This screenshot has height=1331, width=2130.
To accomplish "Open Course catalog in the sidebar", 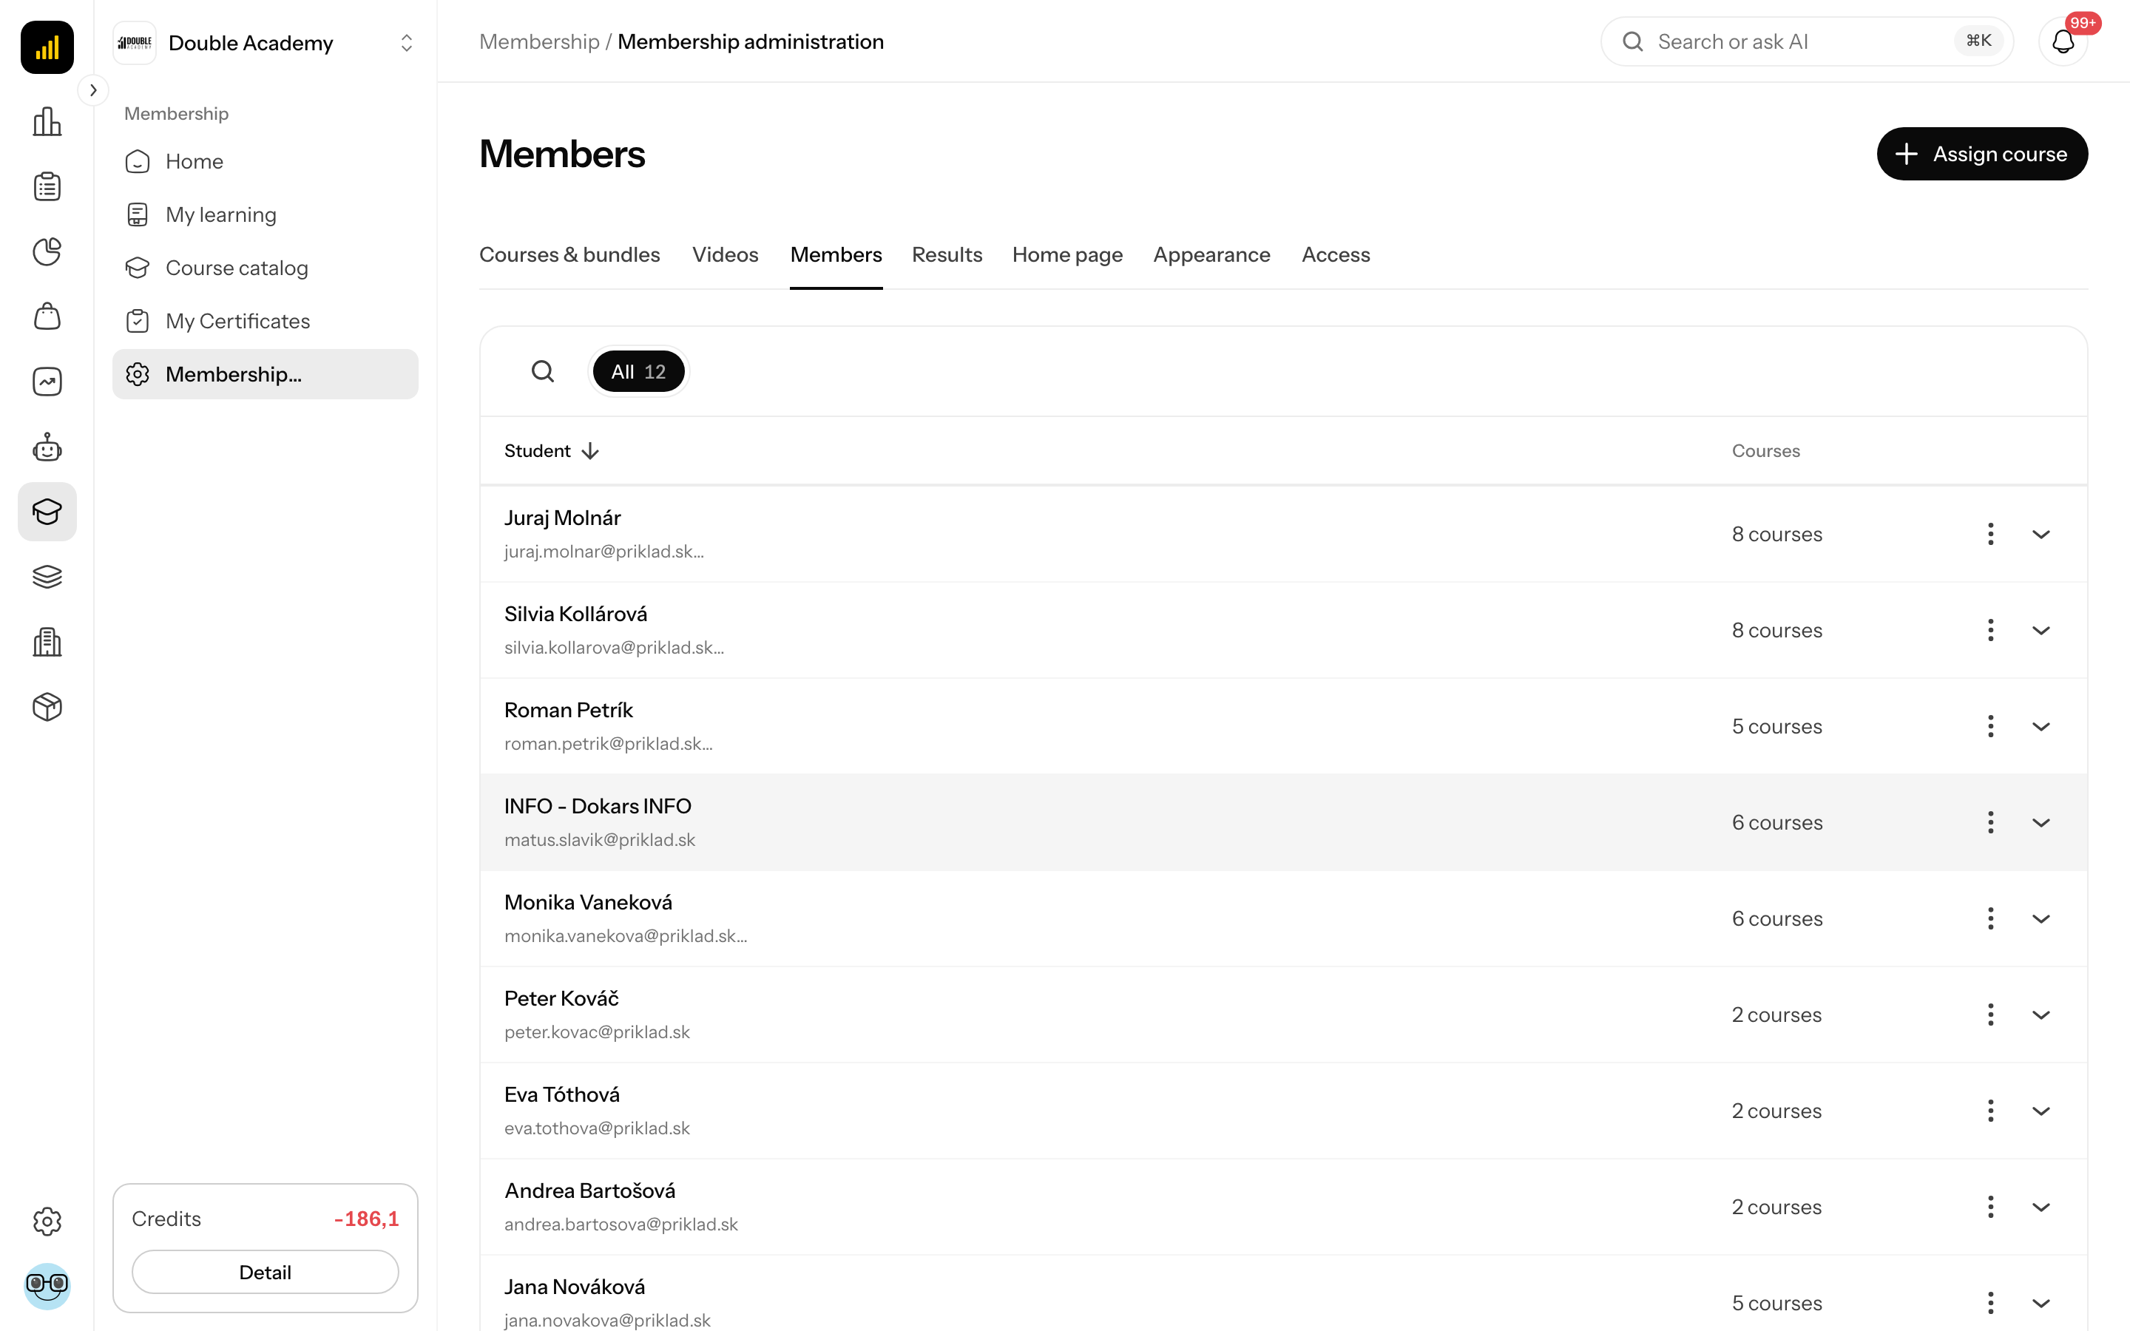I will (265, 268).
